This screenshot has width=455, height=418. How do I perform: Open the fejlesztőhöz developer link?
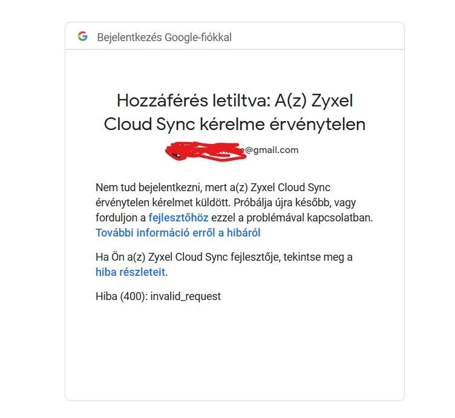click(178, 218)
